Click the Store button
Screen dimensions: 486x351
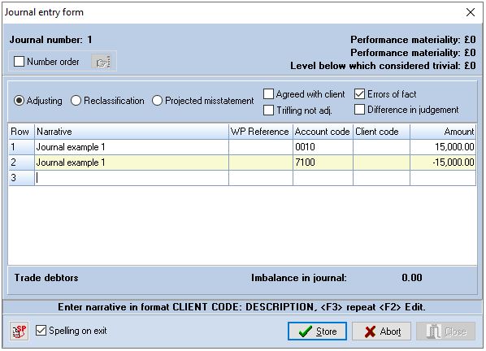click(317, 331)
